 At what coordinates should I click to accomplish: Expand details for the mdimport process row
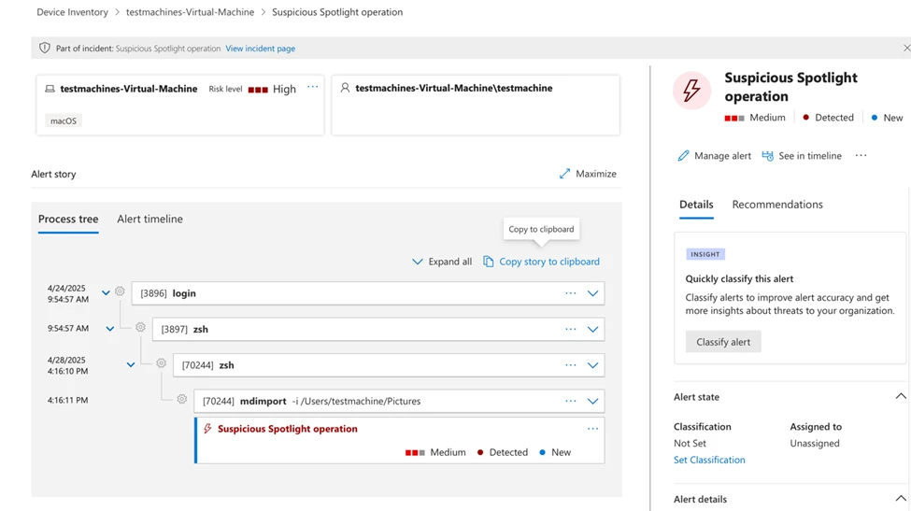[592, 402]
